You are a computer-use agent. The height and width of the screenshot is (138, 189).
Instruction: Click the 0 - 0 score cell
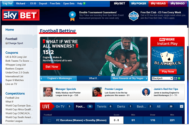[116, 120]
